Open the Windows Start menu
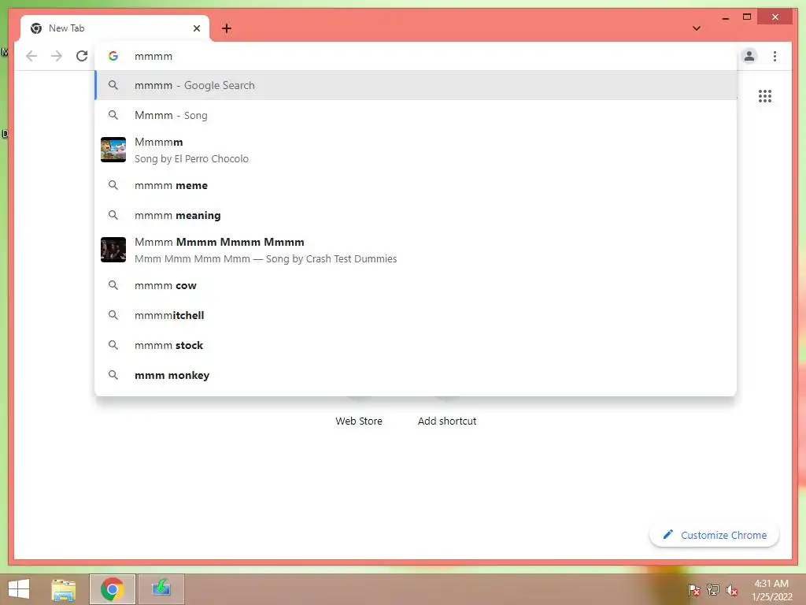Viewport: 806px width, 605px height. 19,589
